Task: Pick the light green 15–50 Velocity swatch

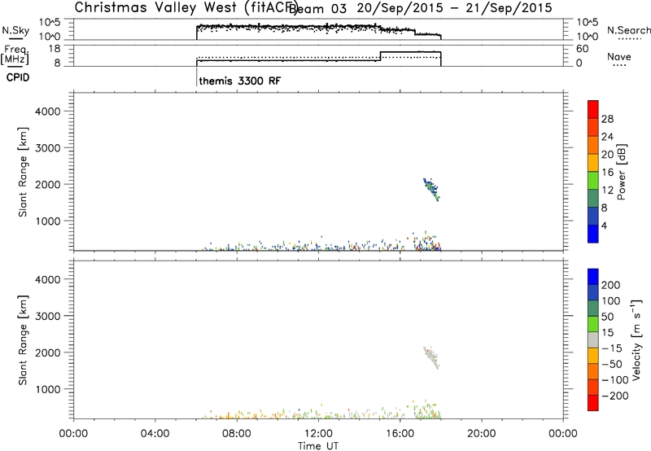Action: 593,324
